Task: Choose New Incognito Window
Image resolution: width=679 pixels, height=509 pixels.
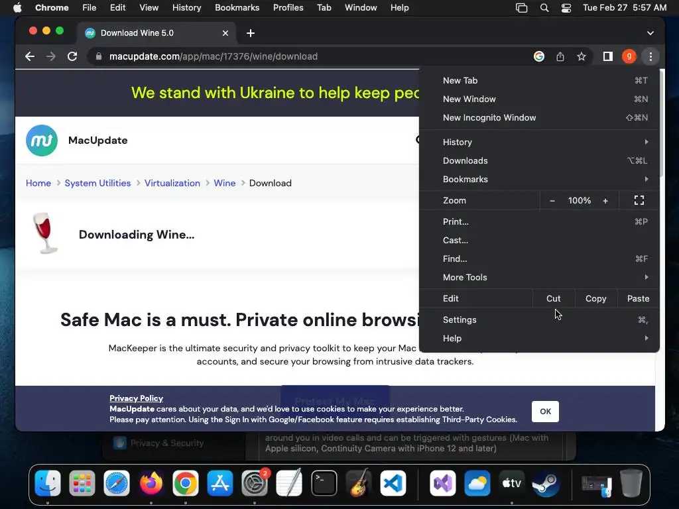Action: click(x=539, y=118)
